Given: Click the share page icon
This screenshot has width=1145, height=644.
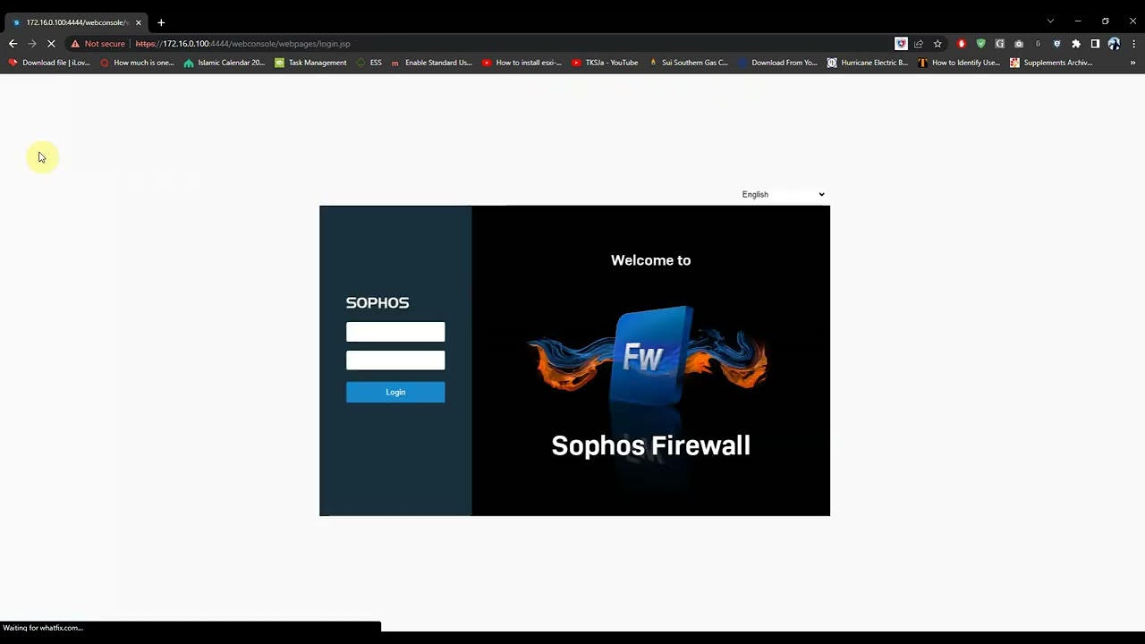Looking at the screenshot, I should 919,44.
